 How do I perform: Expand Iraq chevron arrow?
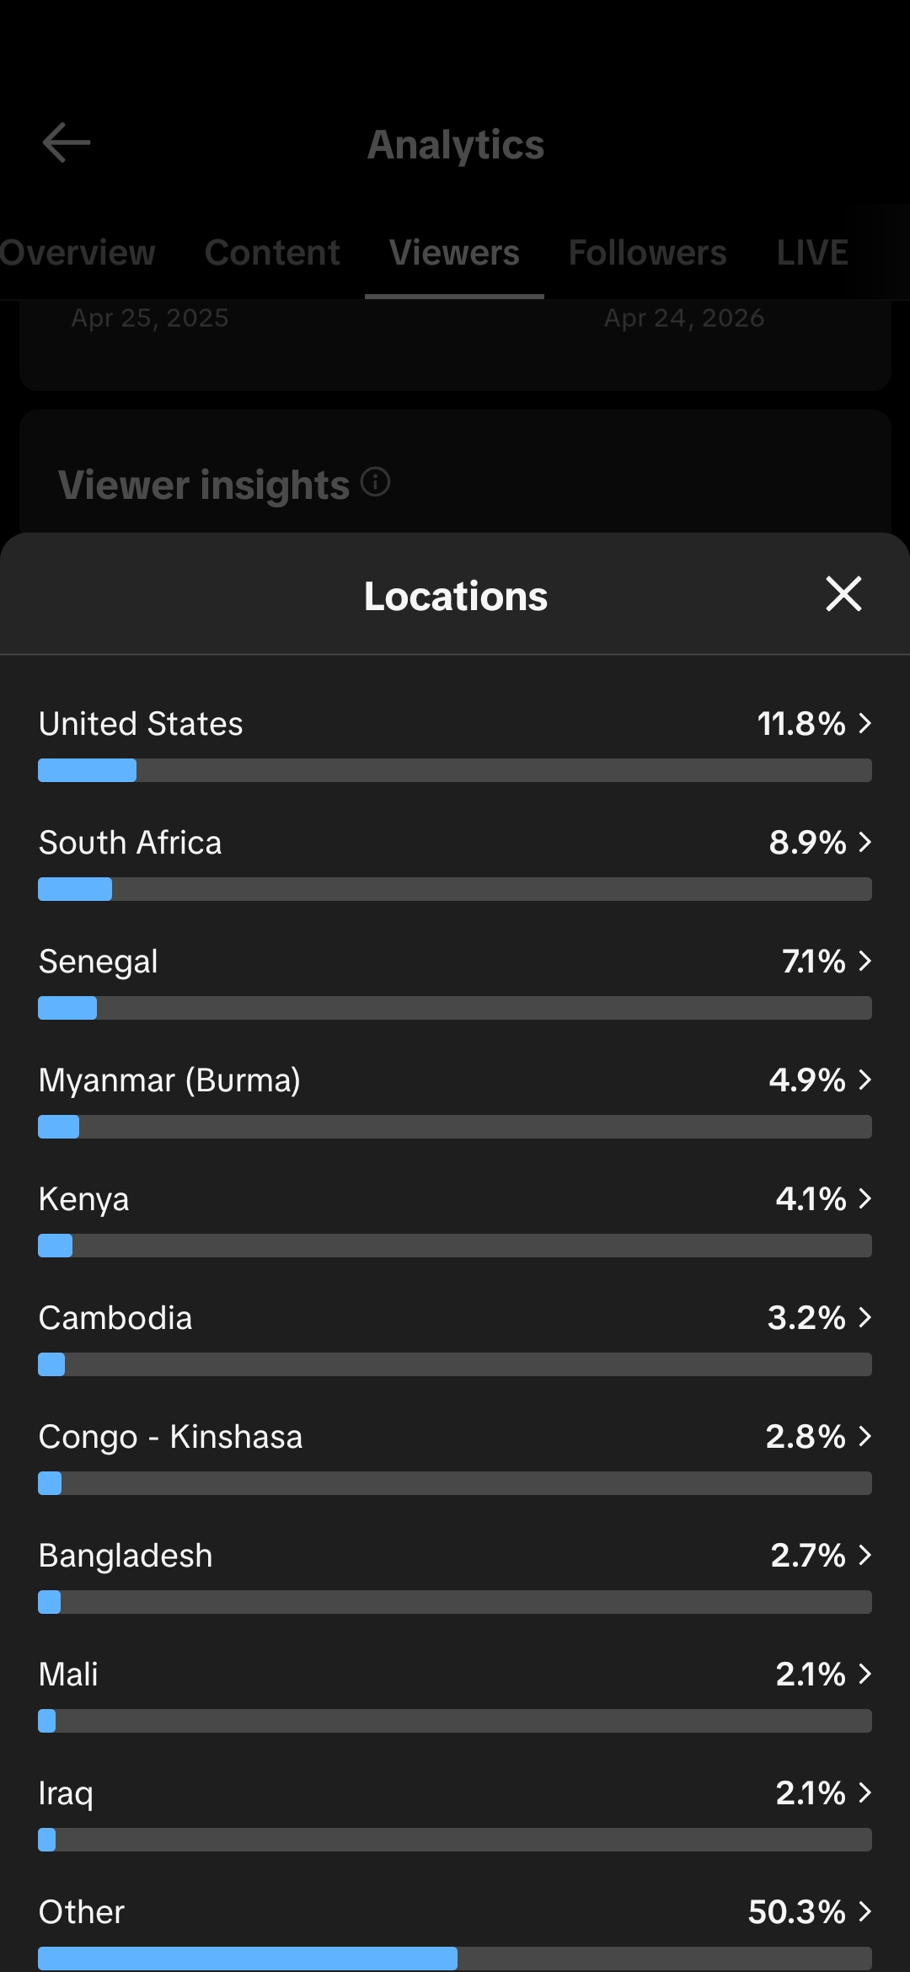coord(864,1792)
